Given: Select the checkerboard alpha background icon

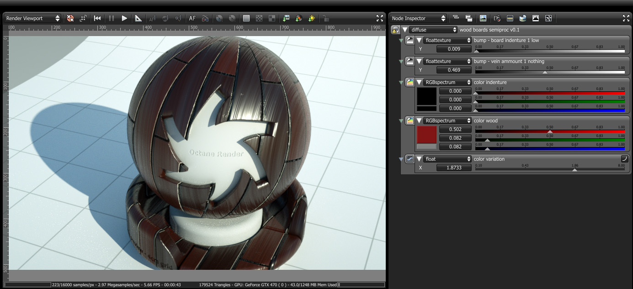Looking at the screenshot, I should pos(259,18).
